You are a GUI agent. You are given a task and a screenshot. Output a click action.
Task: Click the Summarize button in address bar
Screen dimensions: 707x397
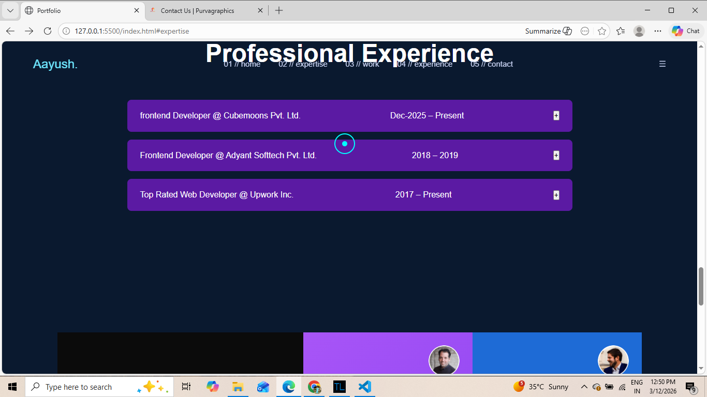coord(548,31)
